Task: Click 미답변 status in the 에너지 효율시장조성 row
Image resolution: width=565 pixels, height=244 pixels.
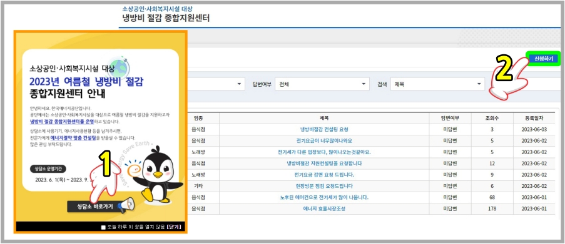Action: tap(450, 209)
